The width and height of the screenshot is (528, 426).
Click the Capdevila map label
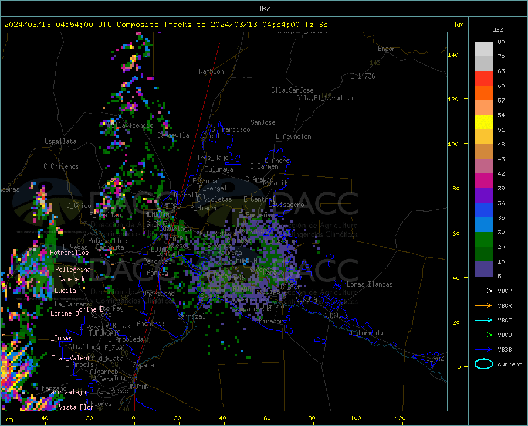click(173, 135)
